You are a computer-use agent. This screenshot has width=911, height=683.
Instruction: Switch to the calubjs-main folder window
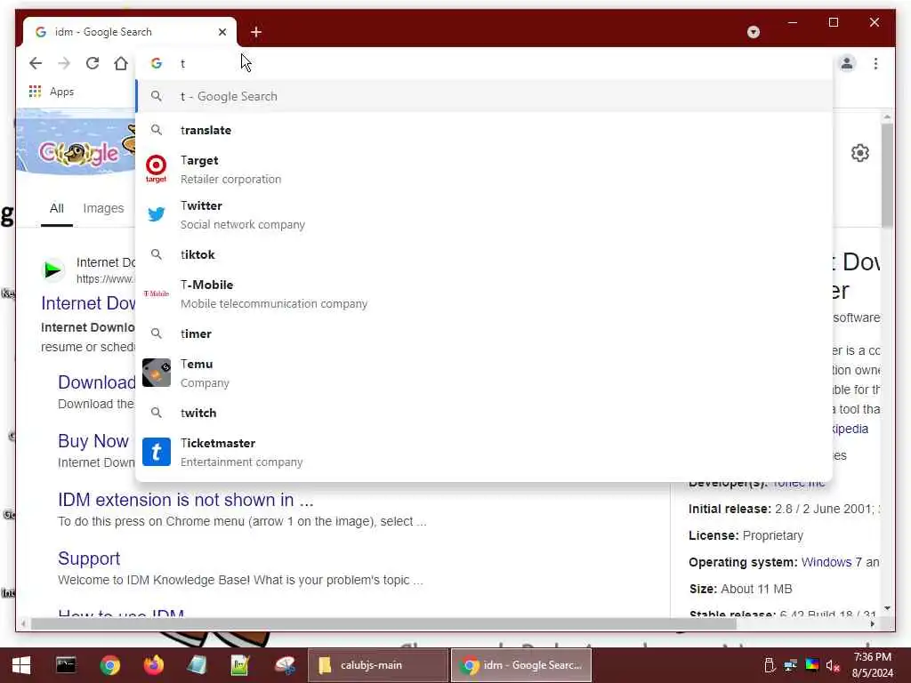coord(377,665)
